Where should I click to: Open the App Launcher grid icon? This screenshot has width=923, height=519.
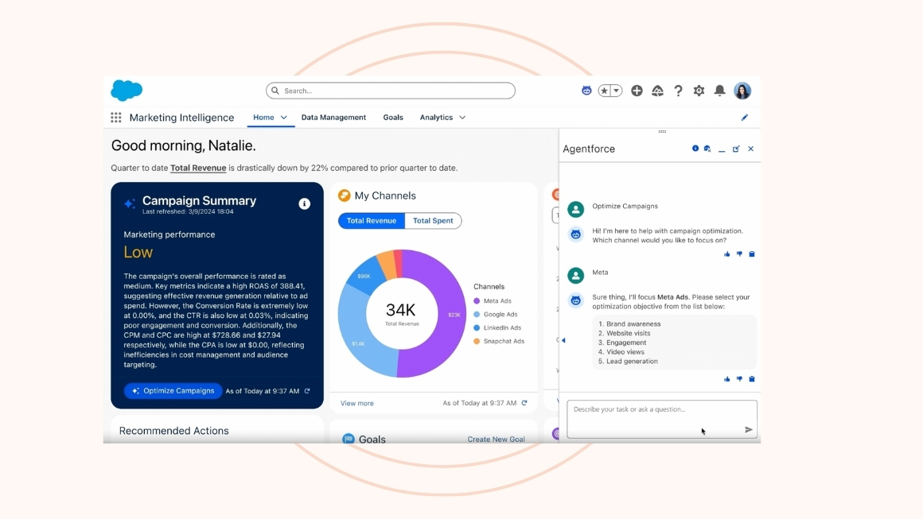point(116,118)
